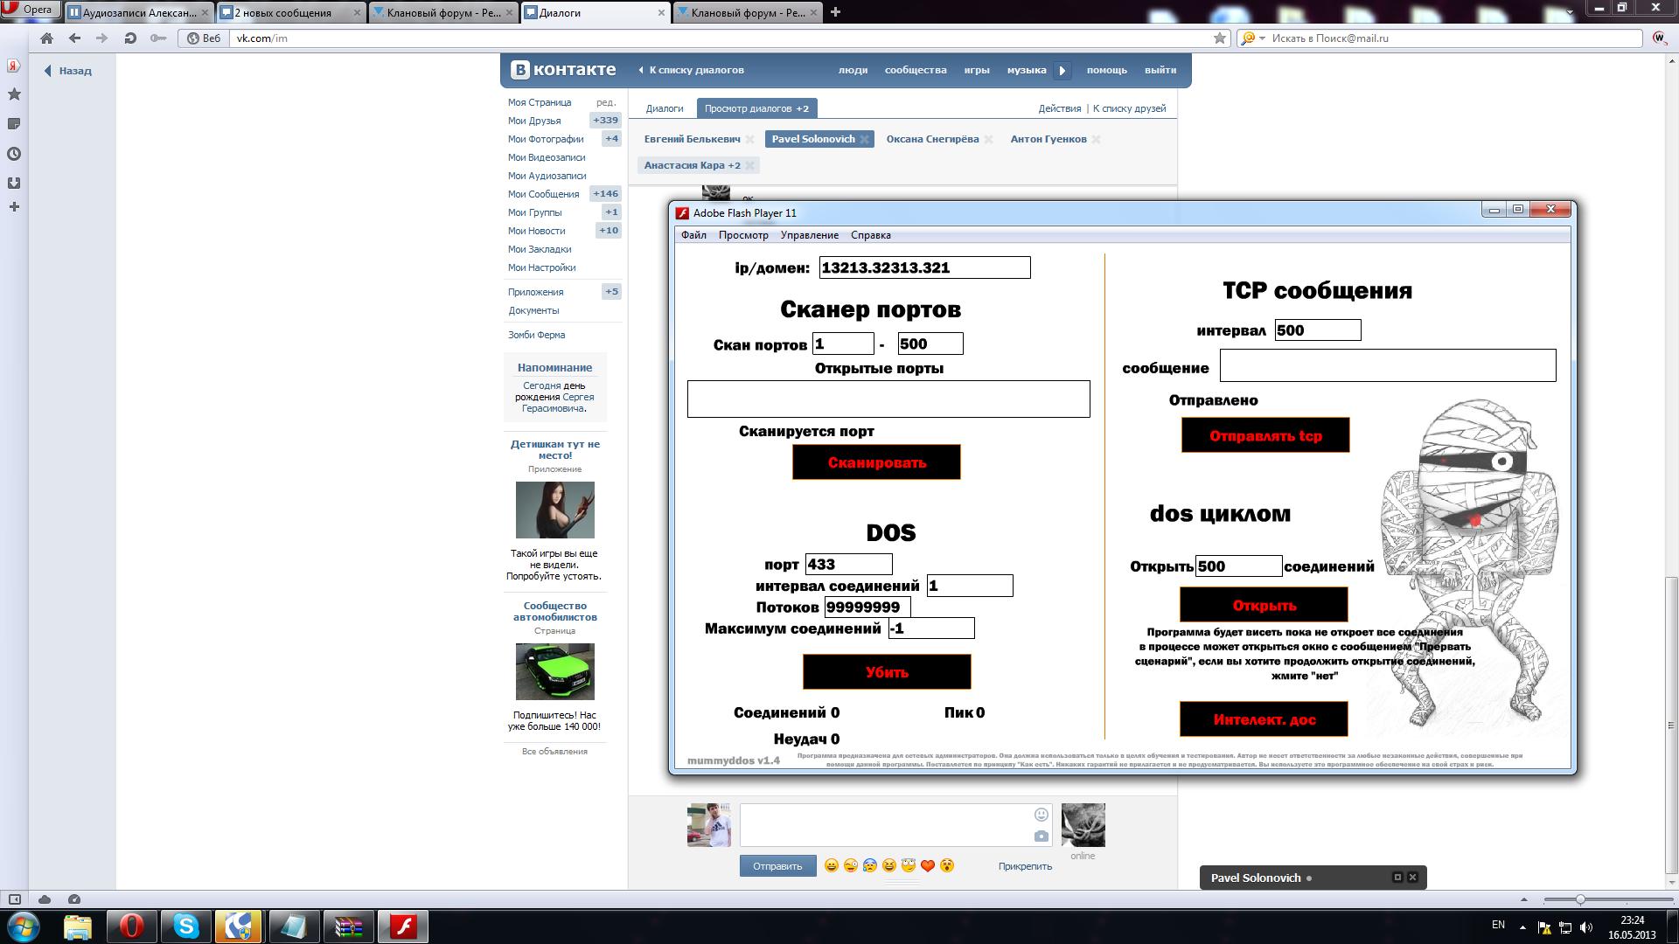
Task: Open the sidebar downloads panel
Action: pos(14,183)
